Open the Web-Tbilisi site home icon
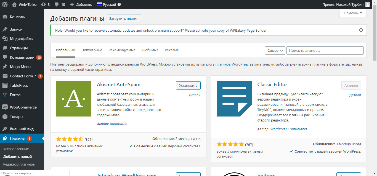The width and height of the screenshot is (377, 176). [x=14, y=4]
